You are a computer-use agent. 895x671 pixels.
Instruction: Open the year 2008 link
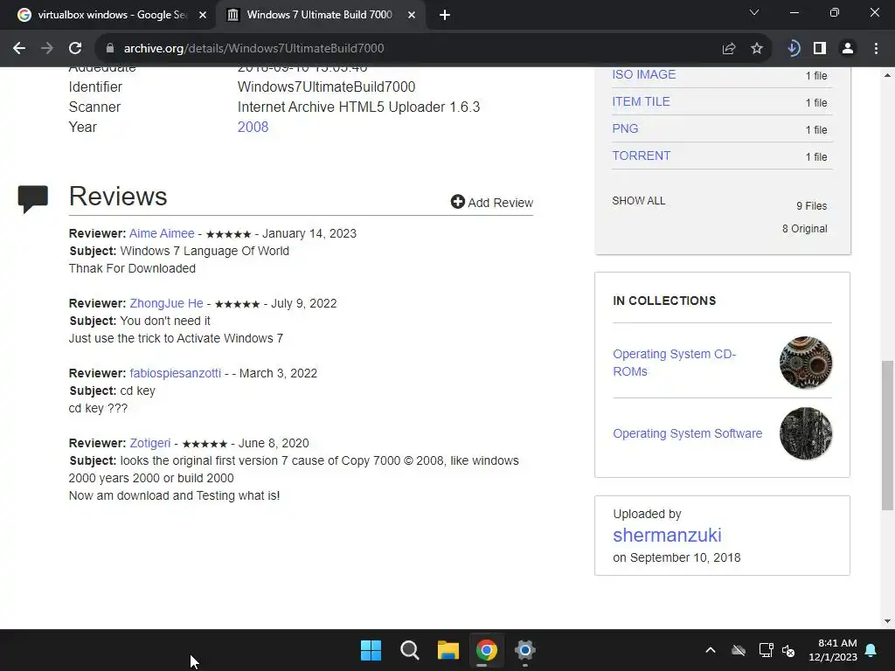click(x=253, y=127)
